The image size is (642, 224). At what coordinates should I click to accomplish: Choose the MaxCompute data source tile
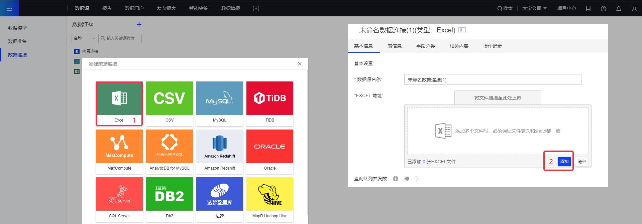pos(119,152)
